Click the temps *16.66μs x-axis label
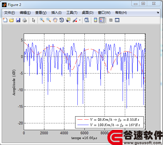Viewport: 163px width, 145px height. (x=84, y=138)
